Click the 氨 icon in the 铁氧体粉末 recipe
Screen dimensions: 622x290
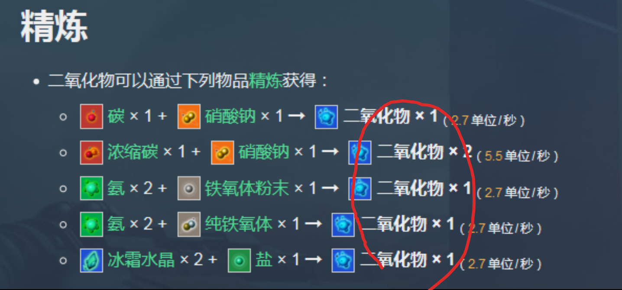pos(91,188)
